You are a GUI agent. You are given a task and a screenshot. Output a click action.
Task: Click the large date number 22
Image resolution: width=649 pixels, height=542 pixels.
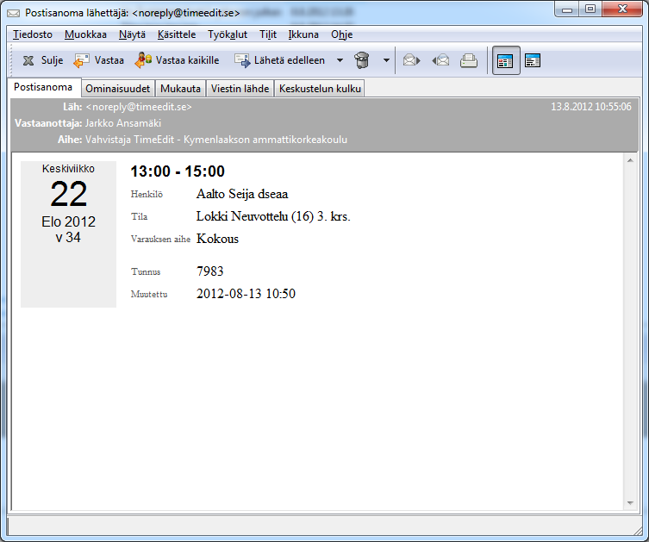coord(69,194)
